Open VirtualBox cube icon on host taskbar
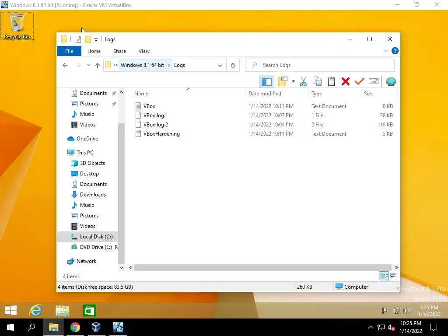Image resolution: width=448 pixels, height=336 pixels. tap(96, 327)
